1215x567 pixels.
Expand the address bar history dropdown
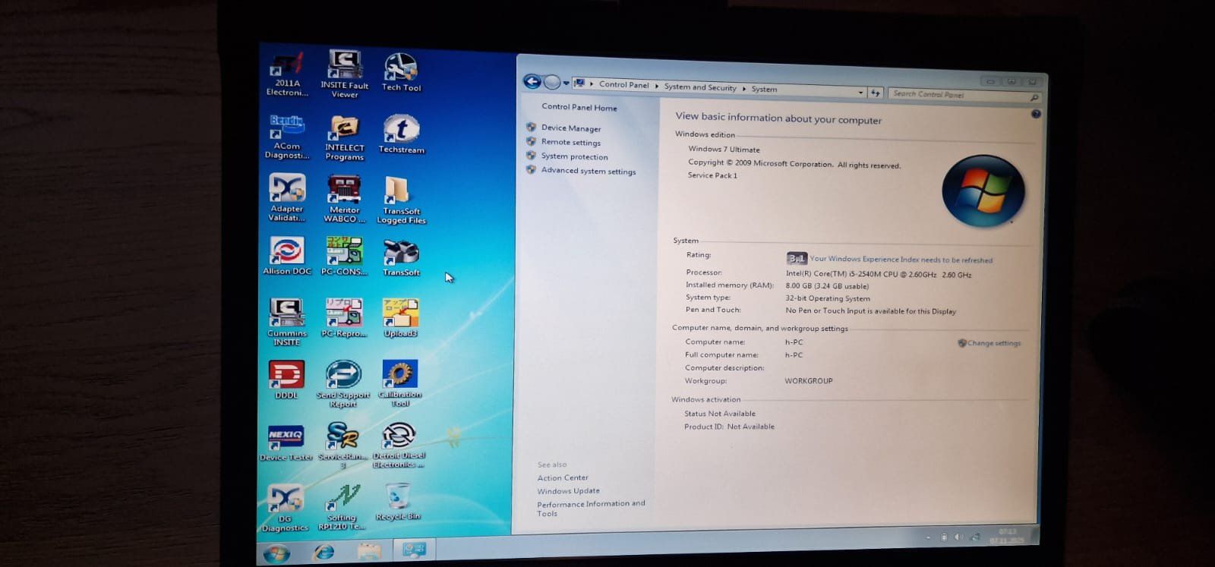click(x=860, y=93)
